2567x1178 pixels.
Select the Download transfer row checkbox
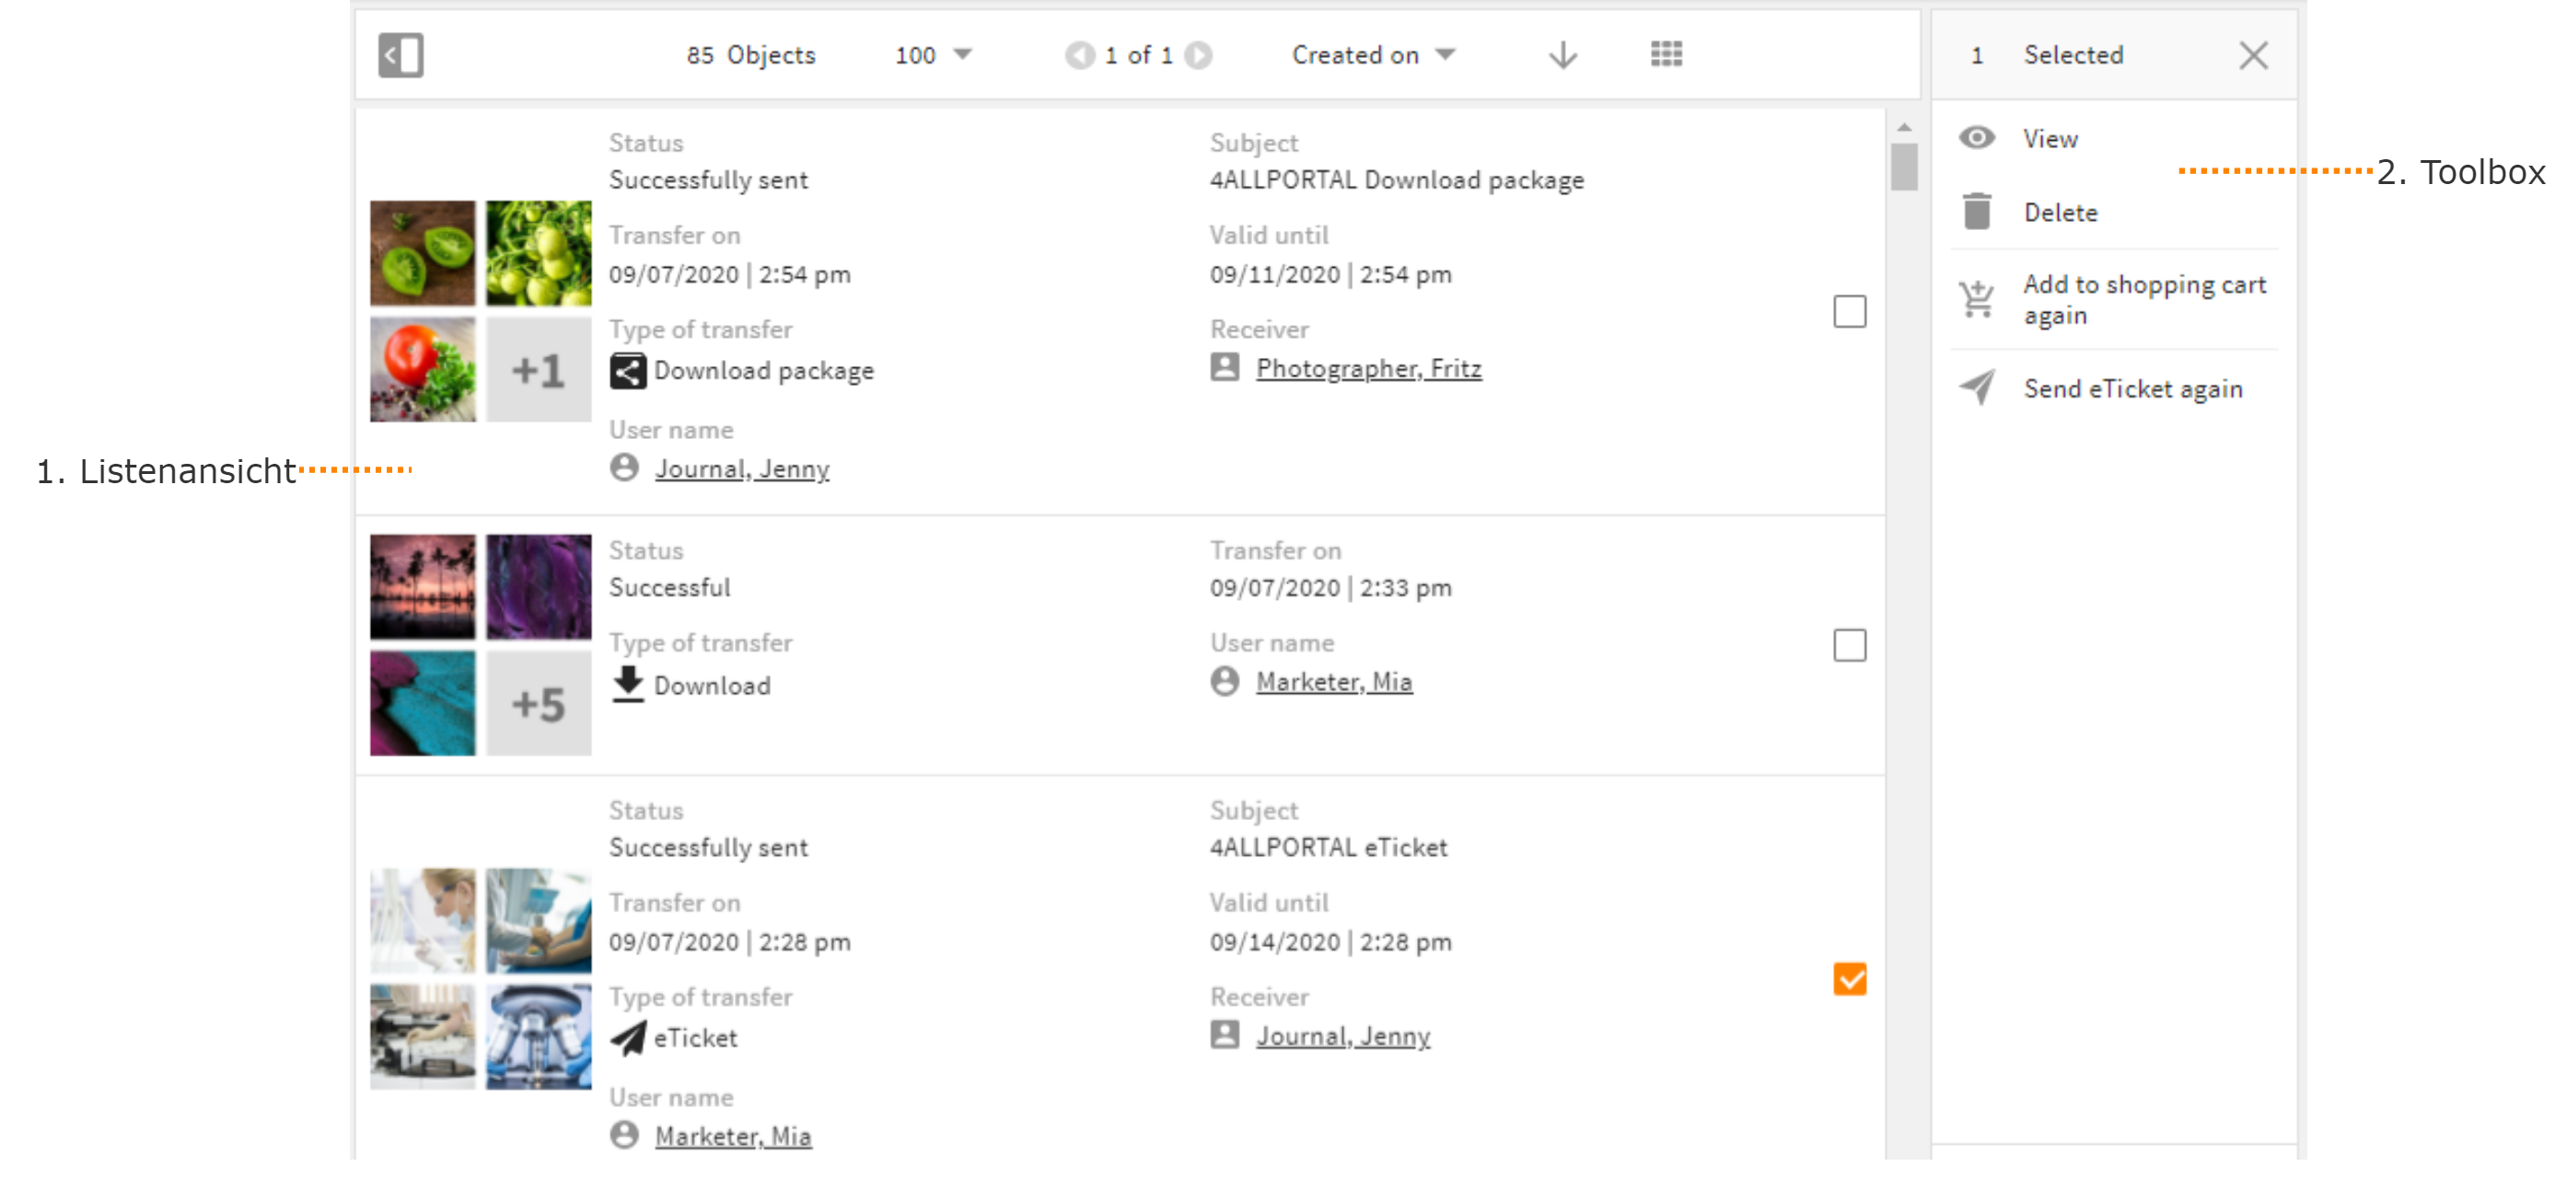tap(1850, 645)
